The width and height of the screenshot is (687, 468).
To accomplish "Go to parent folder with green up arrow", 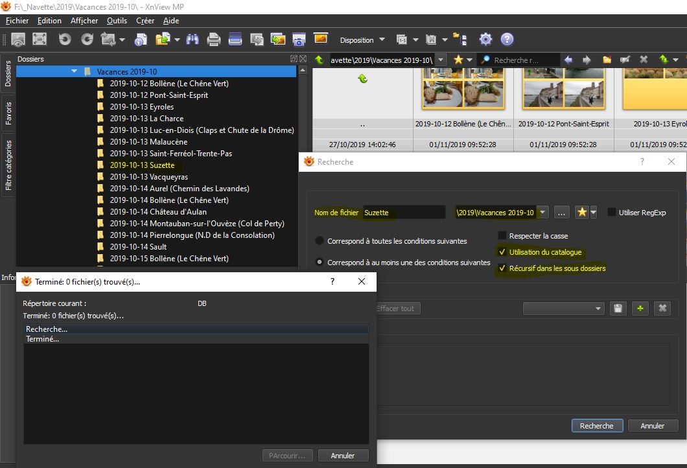I will pyautogui.click(x=319, y=60).
